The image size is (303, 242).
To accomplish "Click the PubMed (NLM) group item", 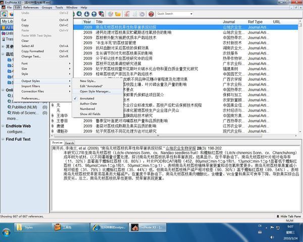I will pyautogui.click(x=24, y=107).
